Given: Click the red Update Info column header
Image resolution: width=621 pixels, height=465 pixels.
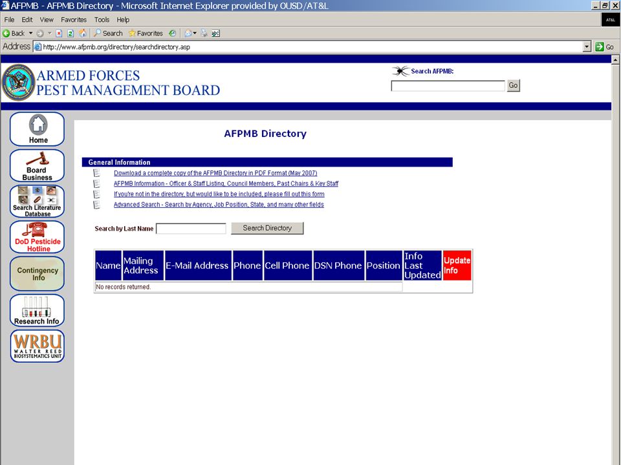Looking at the screenshot, I should 457,265.
